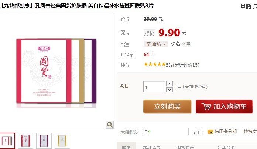Image resolution: width=257 pixels, height=149 pixels.
Task: Open the 至 廊坊 delivery location dropdown
Action: coord(156,44)
